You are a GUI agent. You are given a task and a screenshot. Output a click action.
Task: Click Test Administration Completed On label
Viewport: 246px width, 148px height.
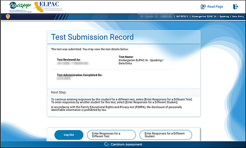pyautogui.click(x=80, y=75)
